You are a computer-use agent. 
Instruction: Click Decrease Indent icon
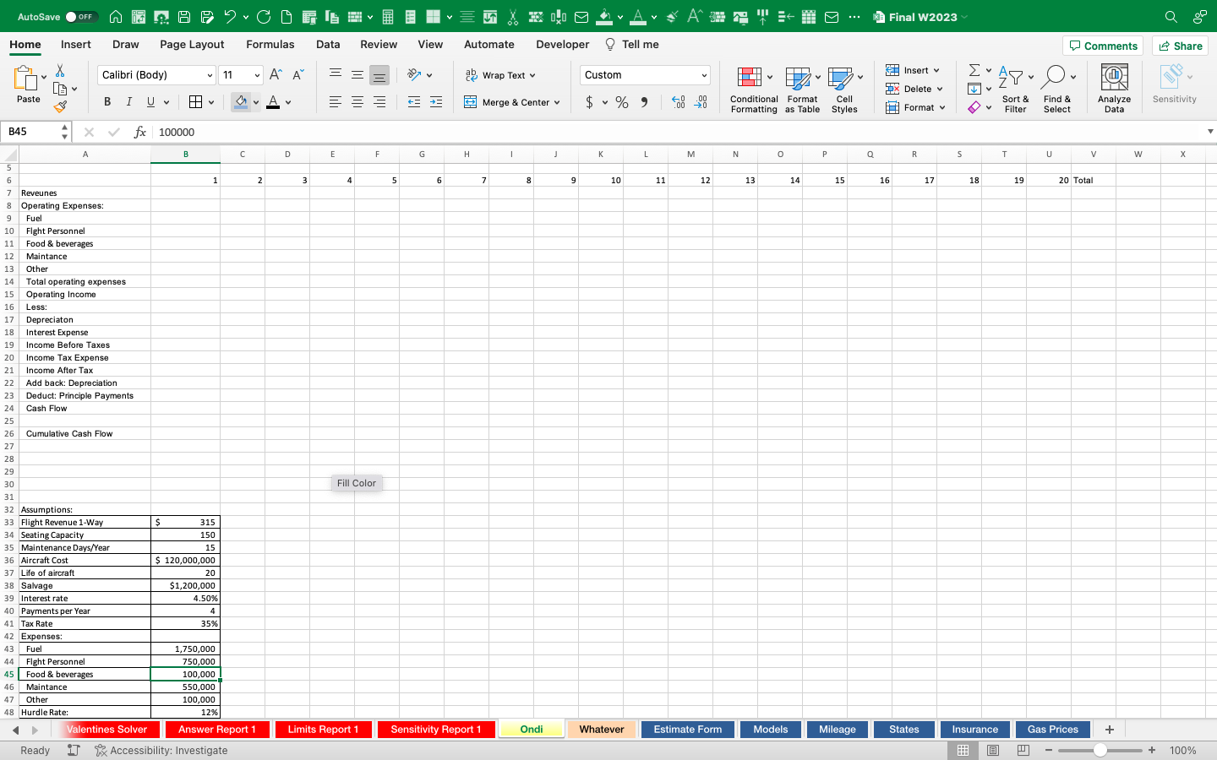pos(414,102)
